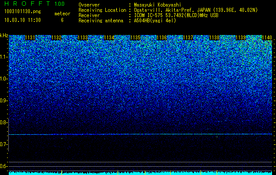Click the 1138 time label
The image size is (276, 175).
(x=214, y=38)
